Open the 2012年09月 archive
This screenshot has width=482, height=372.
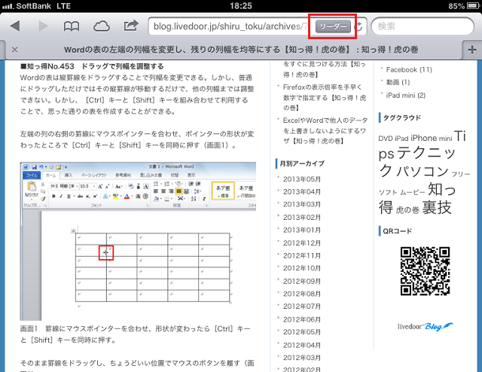tap(301, 281)
